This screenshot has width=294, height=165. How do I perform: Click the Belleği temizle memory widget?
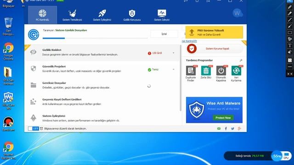(249, 156)
